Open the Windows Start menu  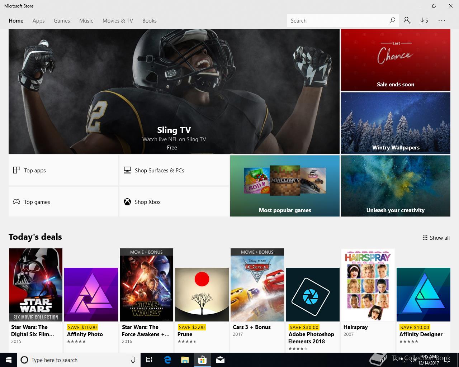pyautogui.click(x=9, y=360)
